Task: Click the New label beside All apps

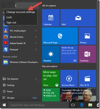Action: [x=35, y=98]
